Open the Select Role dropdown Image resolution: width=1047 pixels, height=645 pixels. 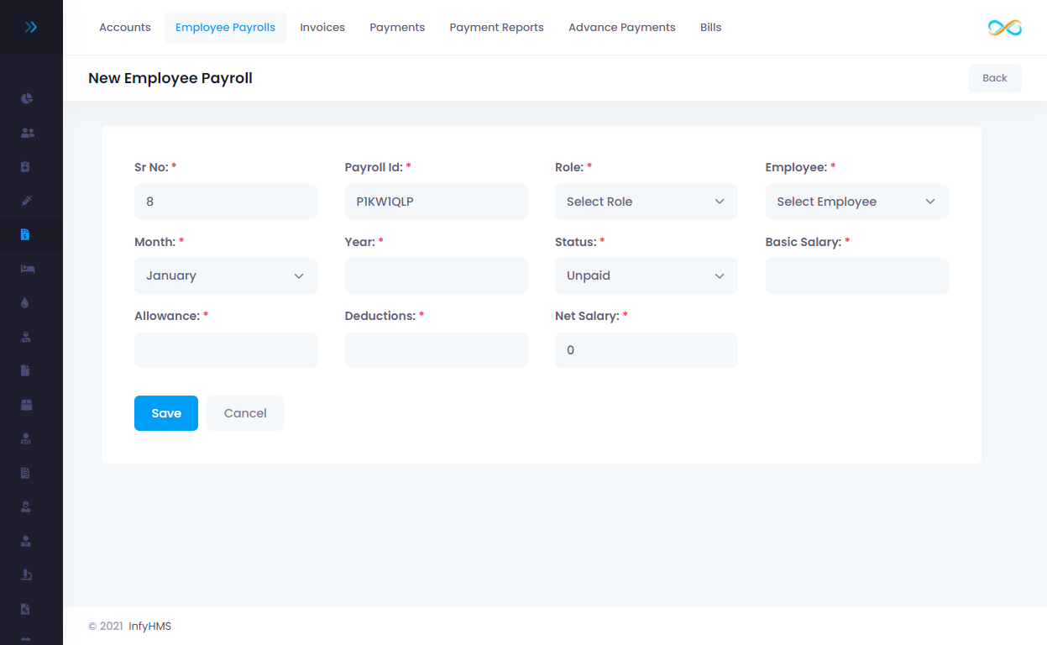pos(646,202)
